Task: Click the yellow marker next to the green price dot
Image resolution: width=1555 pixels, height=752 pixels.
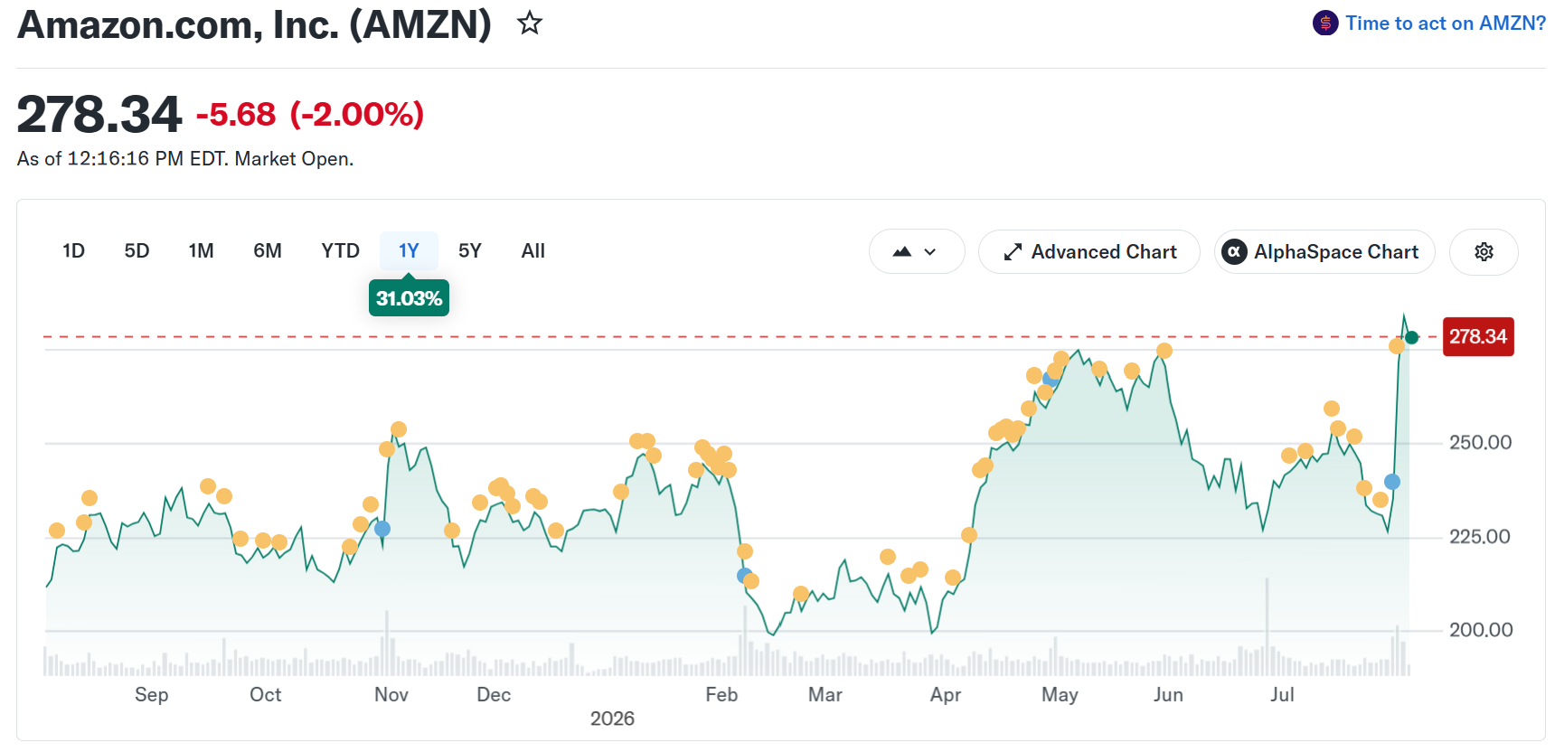Action: coord(1397,346)
